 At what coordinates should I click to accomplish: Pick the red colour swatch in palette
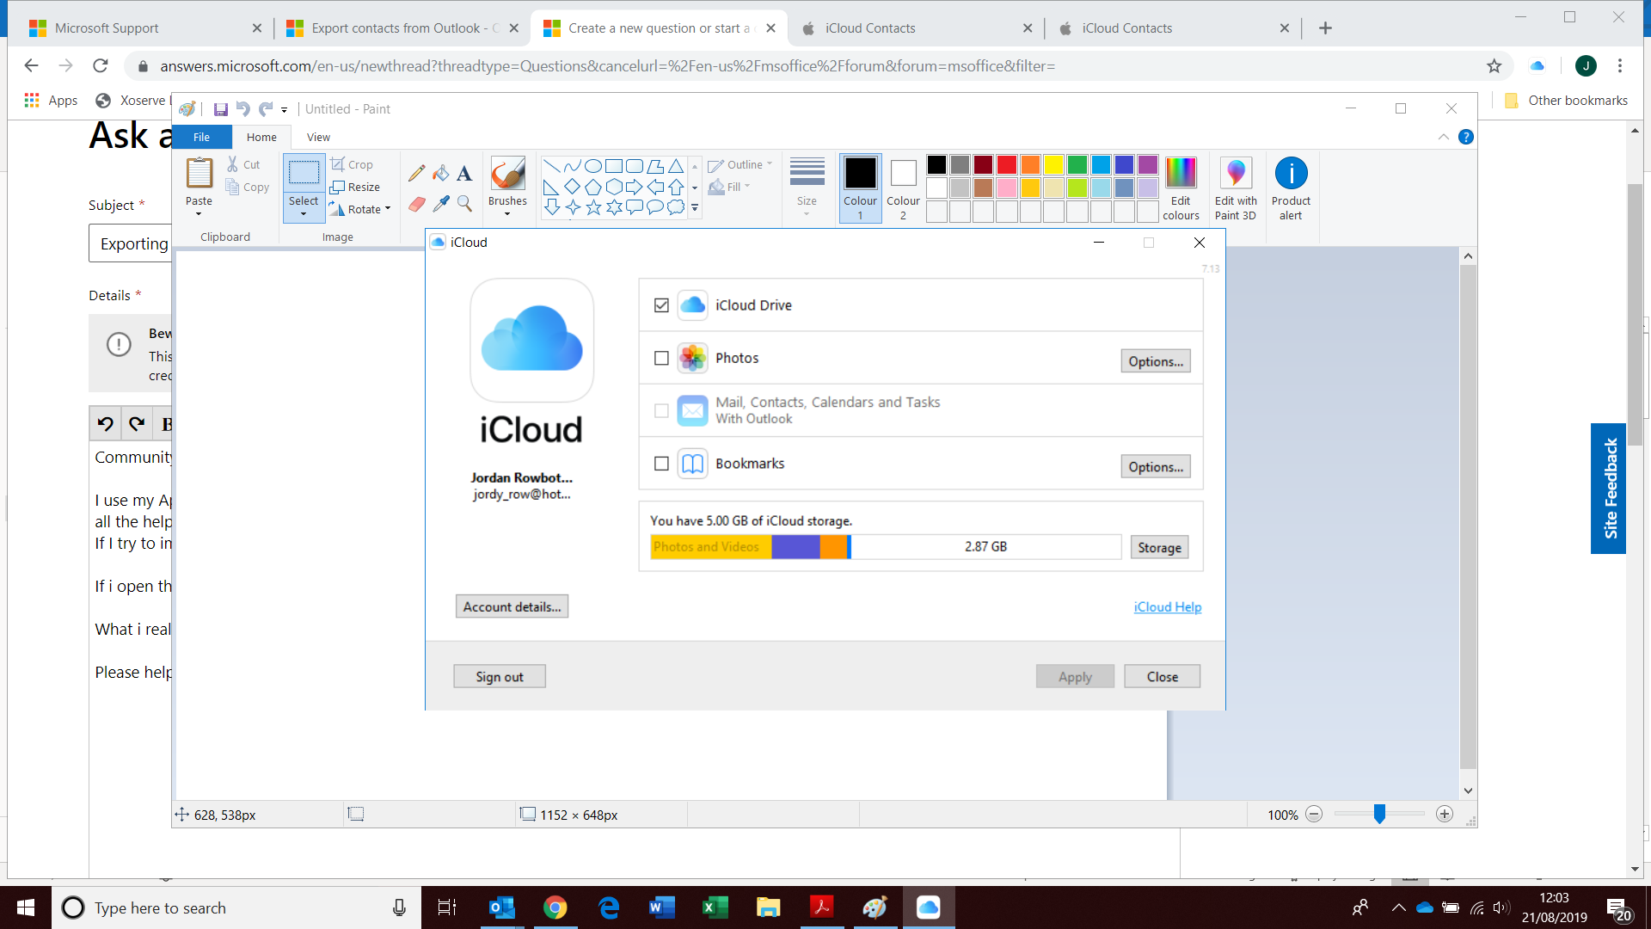(1007, 164)
